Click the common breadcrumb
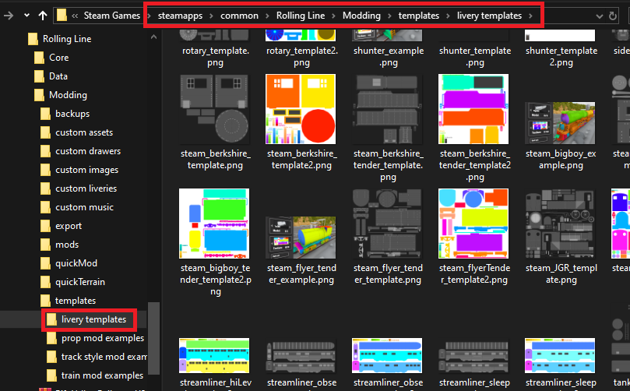 point(240,16)
